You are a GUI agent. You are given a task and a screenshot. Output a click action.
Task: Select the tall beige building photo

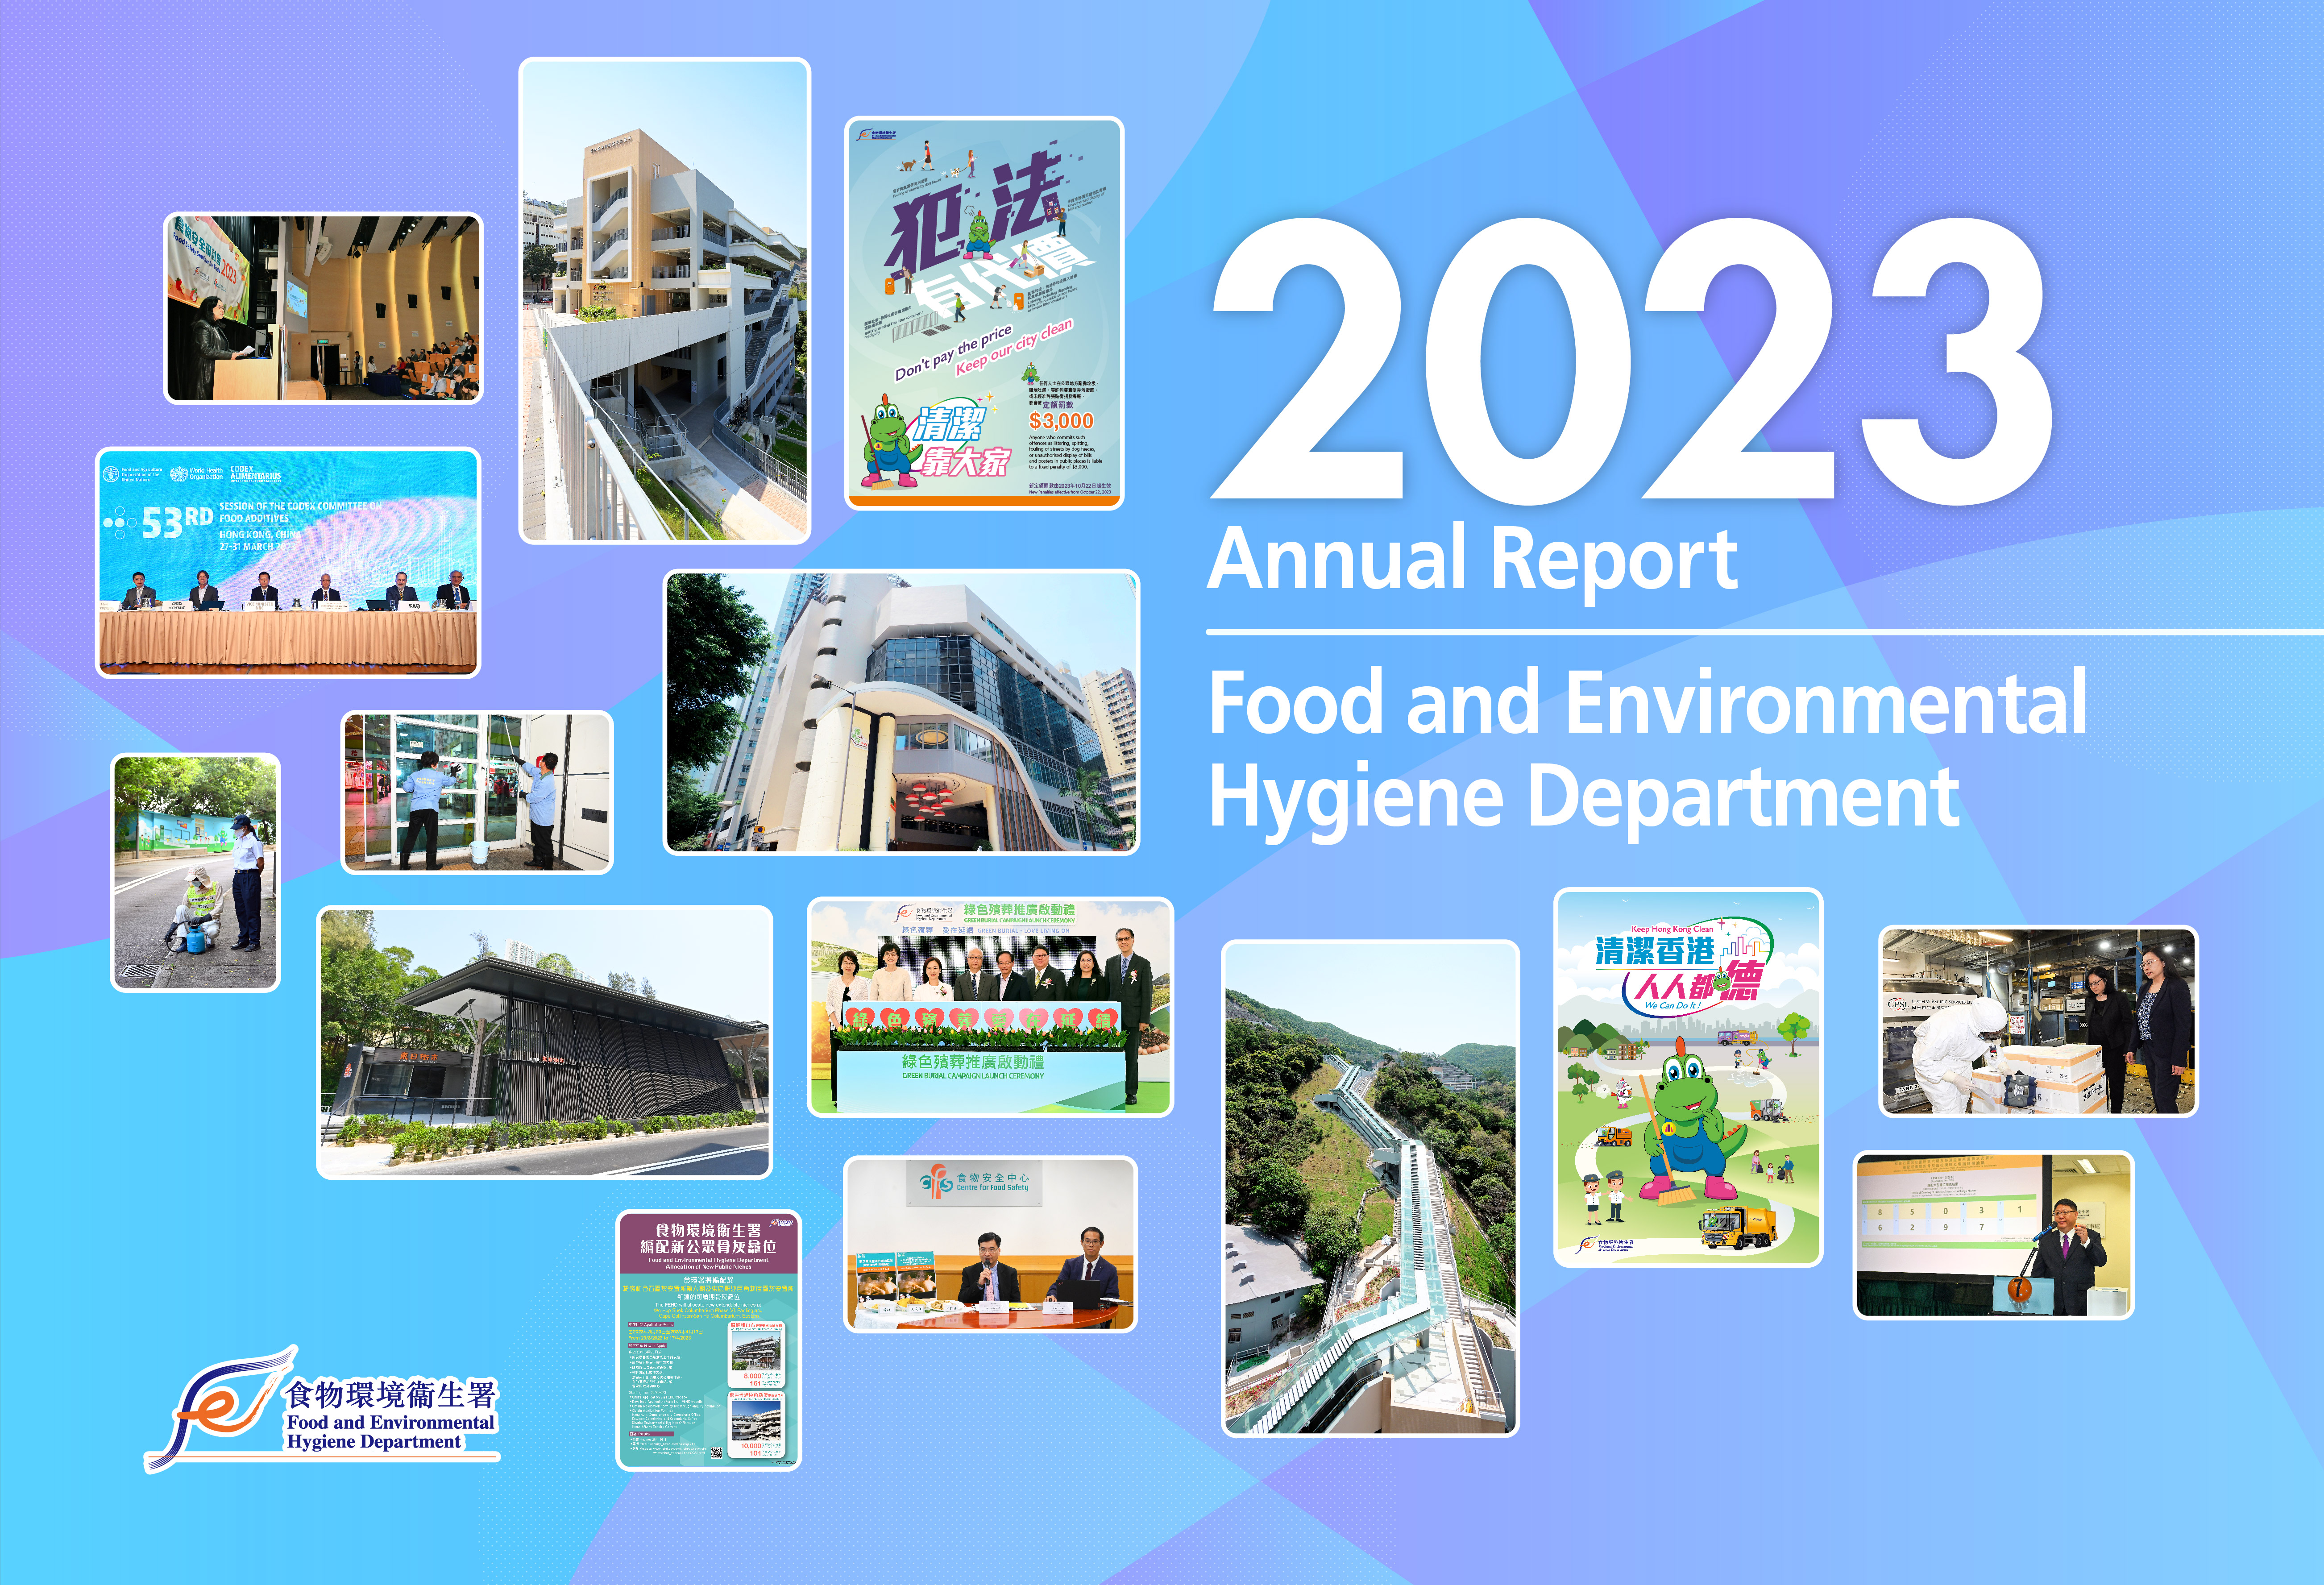664,300
